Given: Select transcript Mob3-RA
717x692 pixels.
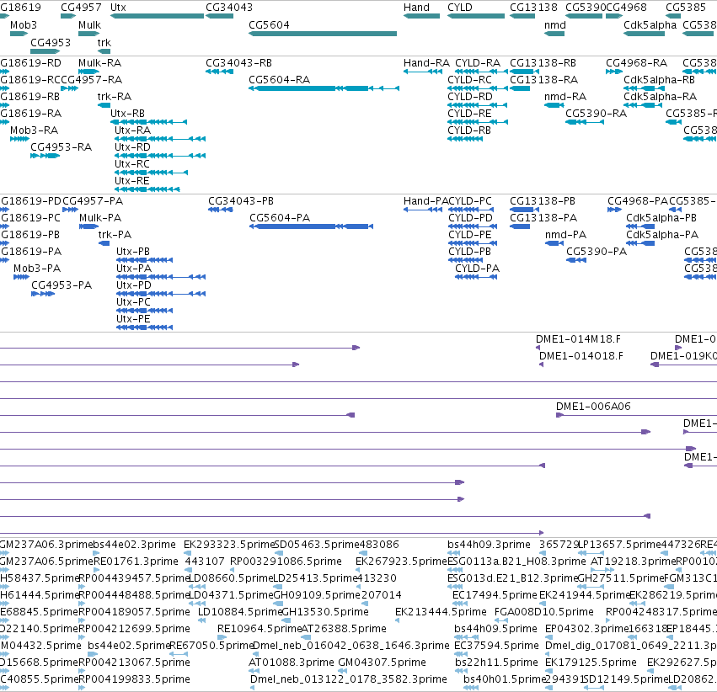Looking at the screenshot, I should click(x=19, y=139).
